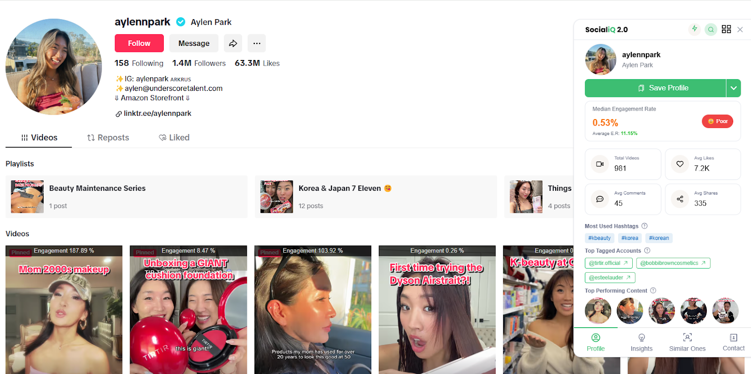Viewport: 751px width, 374px height.
Task: Click the red Follow button
Action: click(x=139, y=43)
